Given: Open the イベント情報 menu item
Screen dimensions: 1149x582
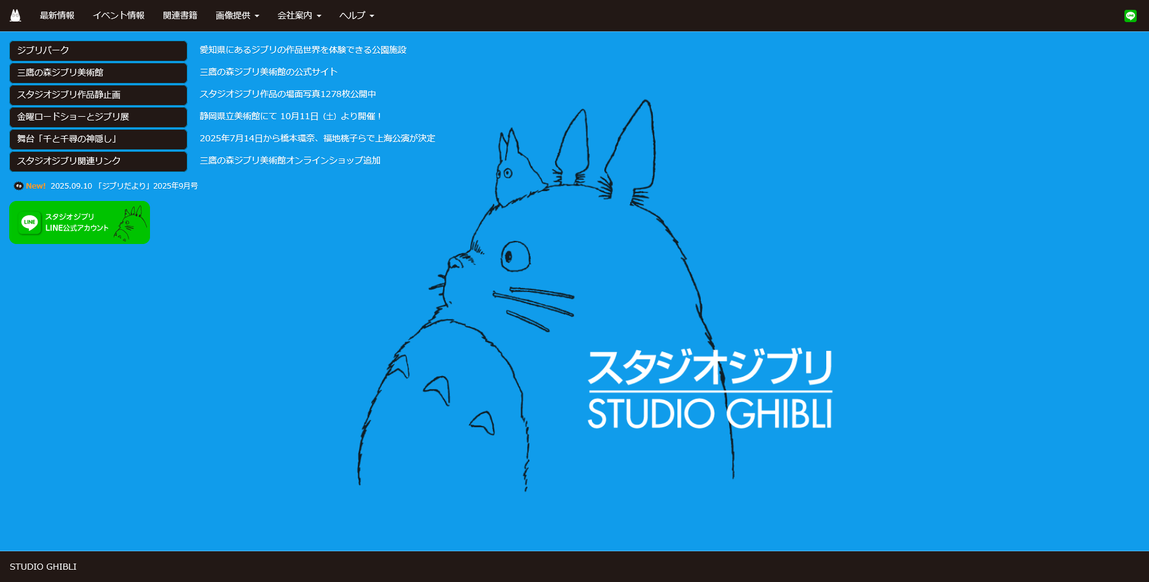Looking at the screenshot, I should [x=119, y=15].
